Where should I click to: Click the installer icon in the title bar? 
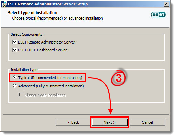coord(4,4)
